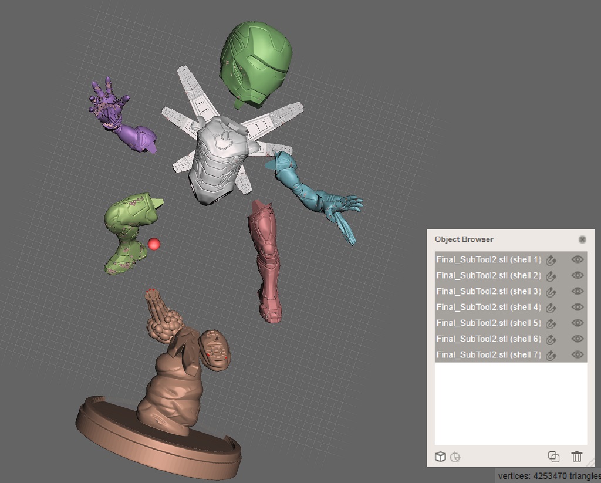The width and height of the screenshot is (601, 483).
Task: Hide shell 1 using its eye icon
Action: [x=578, y=259]
